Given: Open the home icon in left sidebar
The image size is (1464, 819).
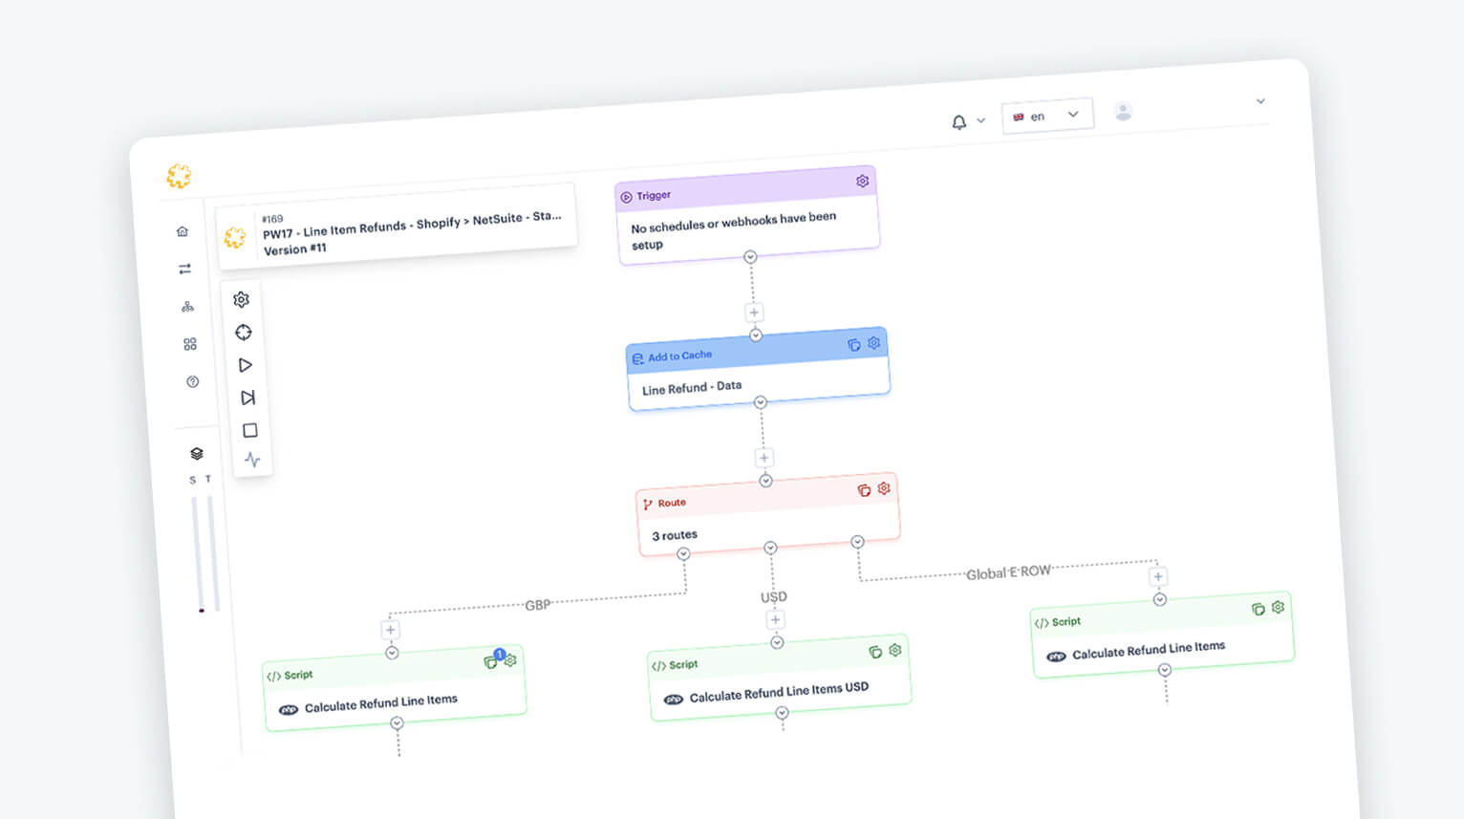Looking at the screenshot, I should 183,231.
